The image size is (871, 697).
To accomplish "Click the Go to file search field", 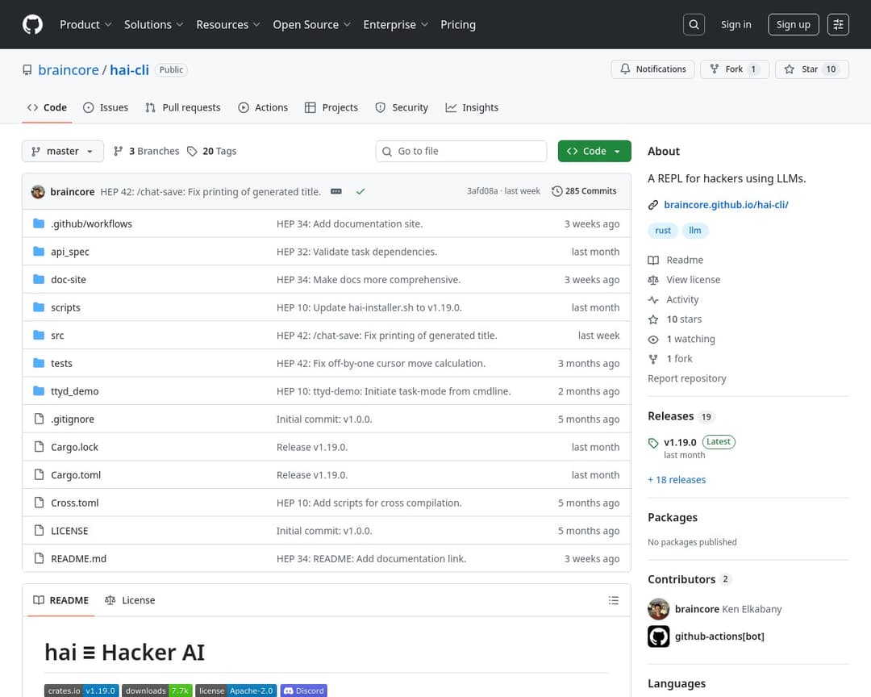I will click(x=461, y=151).
